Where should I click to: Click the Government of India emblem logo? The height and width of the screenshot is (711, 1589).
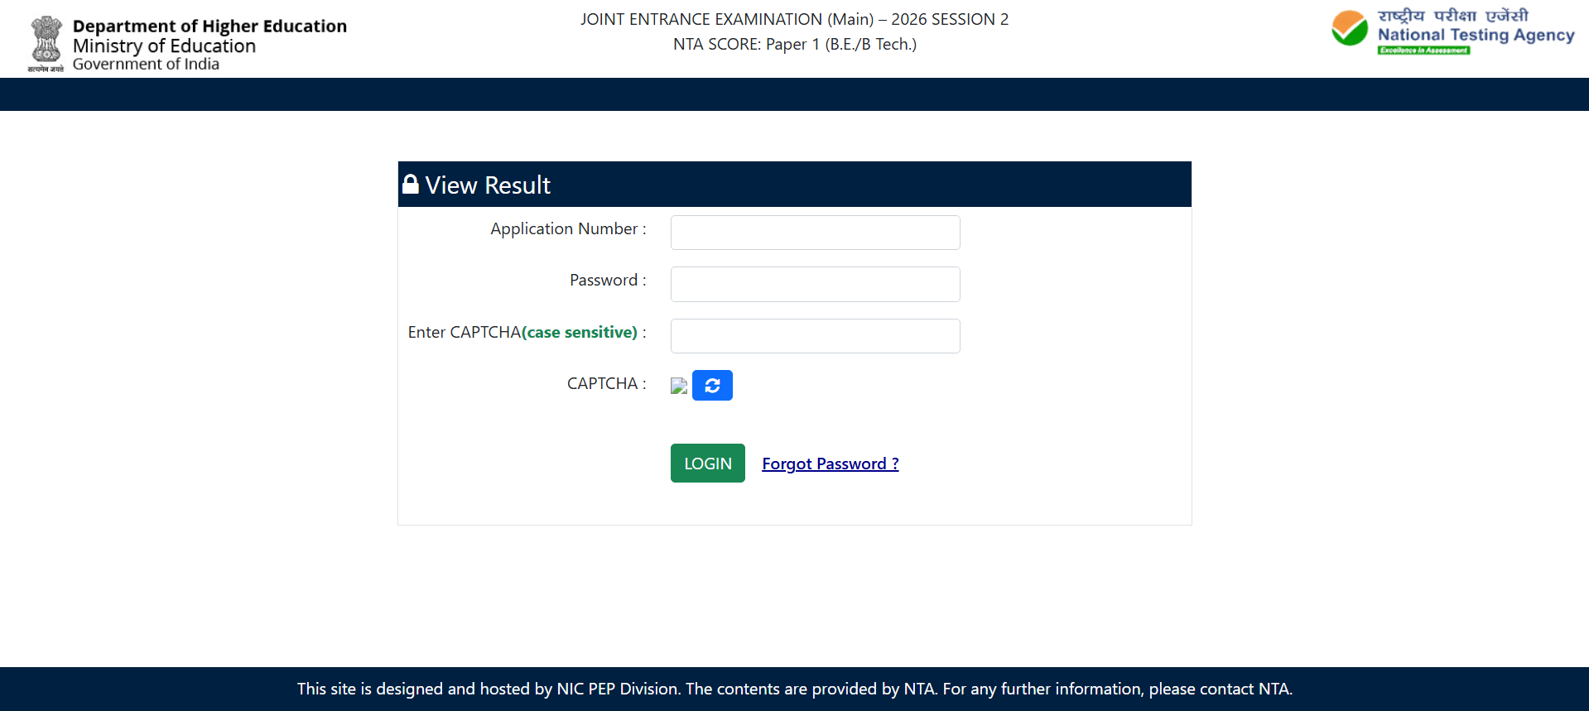46,43
